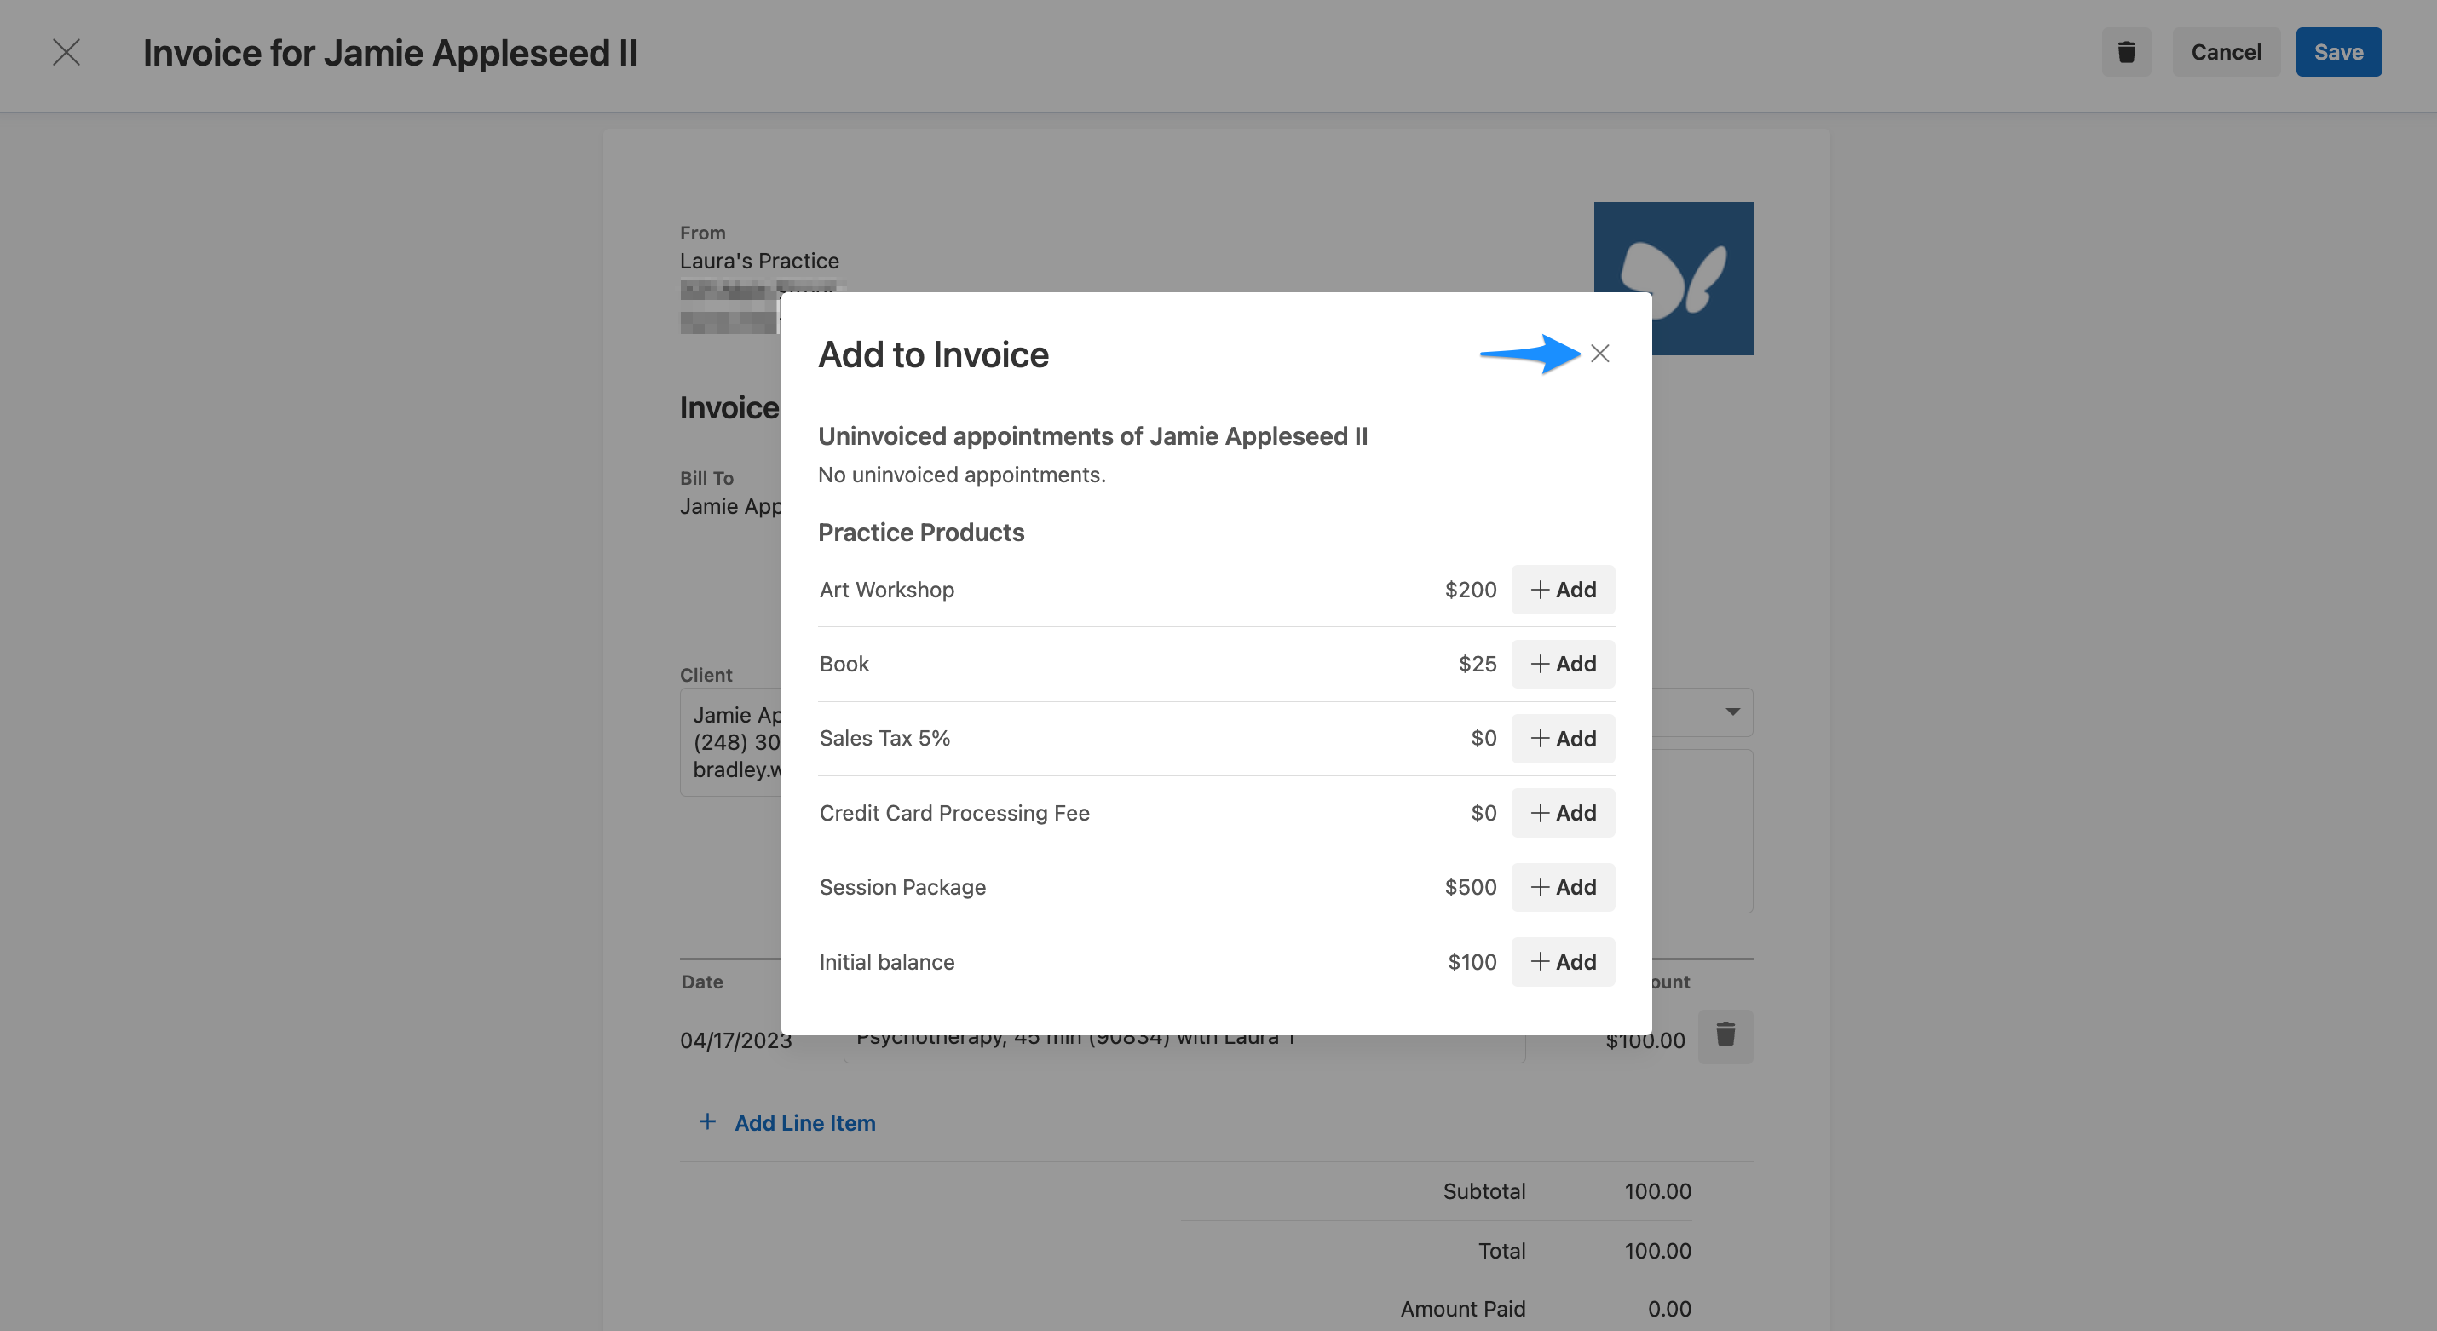Viewport: 2437px width, 1331px height.
Task: Add the Credit Card Processing Fee
Action: pos(1563,813)
